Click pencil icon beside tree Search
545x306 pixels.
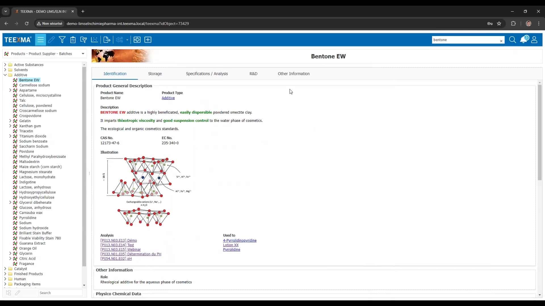pyautogui.click(x=18, y=293)
